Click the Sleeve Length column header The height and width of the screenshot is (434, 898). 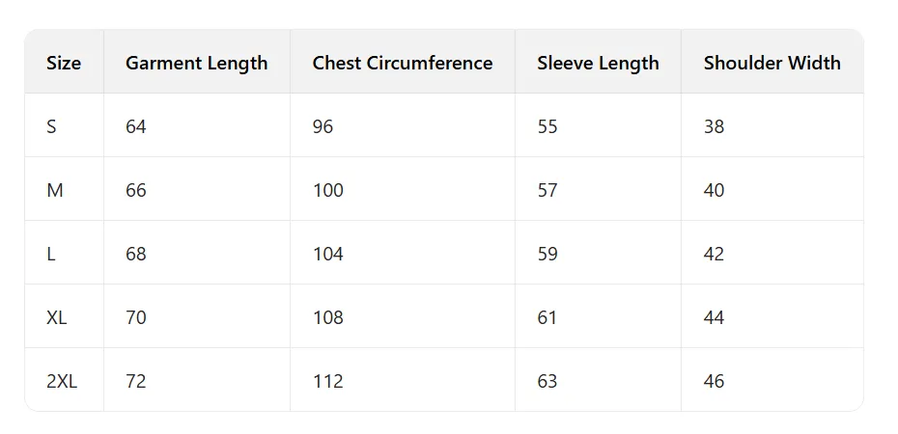598,64
